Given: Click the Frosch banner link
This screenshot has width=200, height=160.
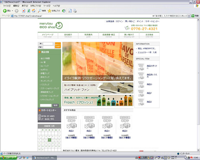Looking at the screenshot, I should pyautogui.click(x=98, y=100).
